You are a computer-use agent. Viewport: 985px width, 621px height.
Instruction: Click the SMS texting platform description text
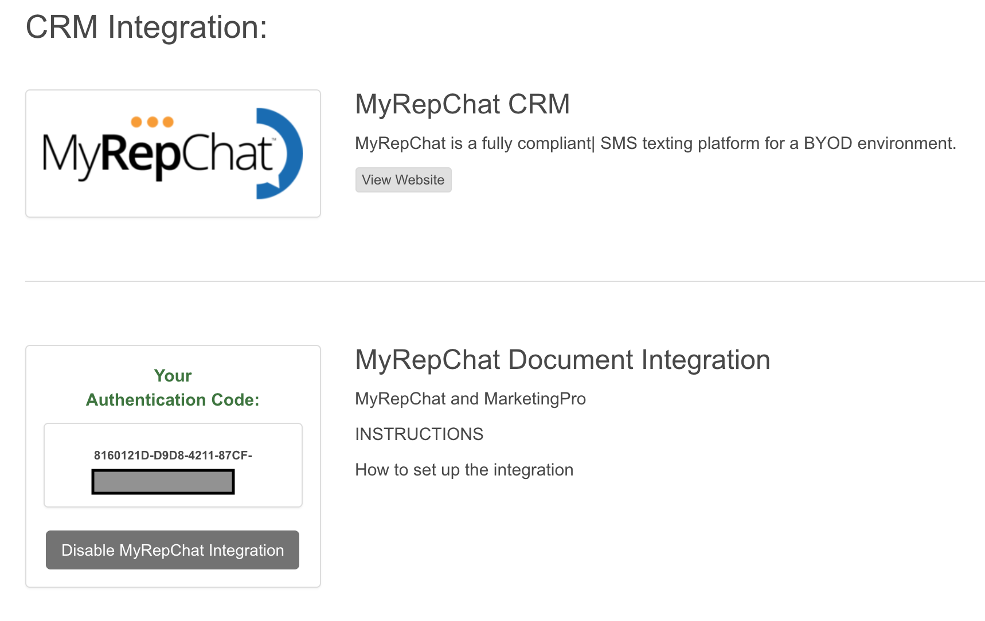point(655,143)
